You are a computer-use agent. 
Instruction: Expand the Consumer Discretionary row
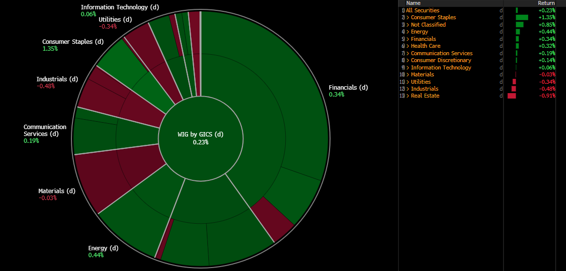tap(408, 60)
